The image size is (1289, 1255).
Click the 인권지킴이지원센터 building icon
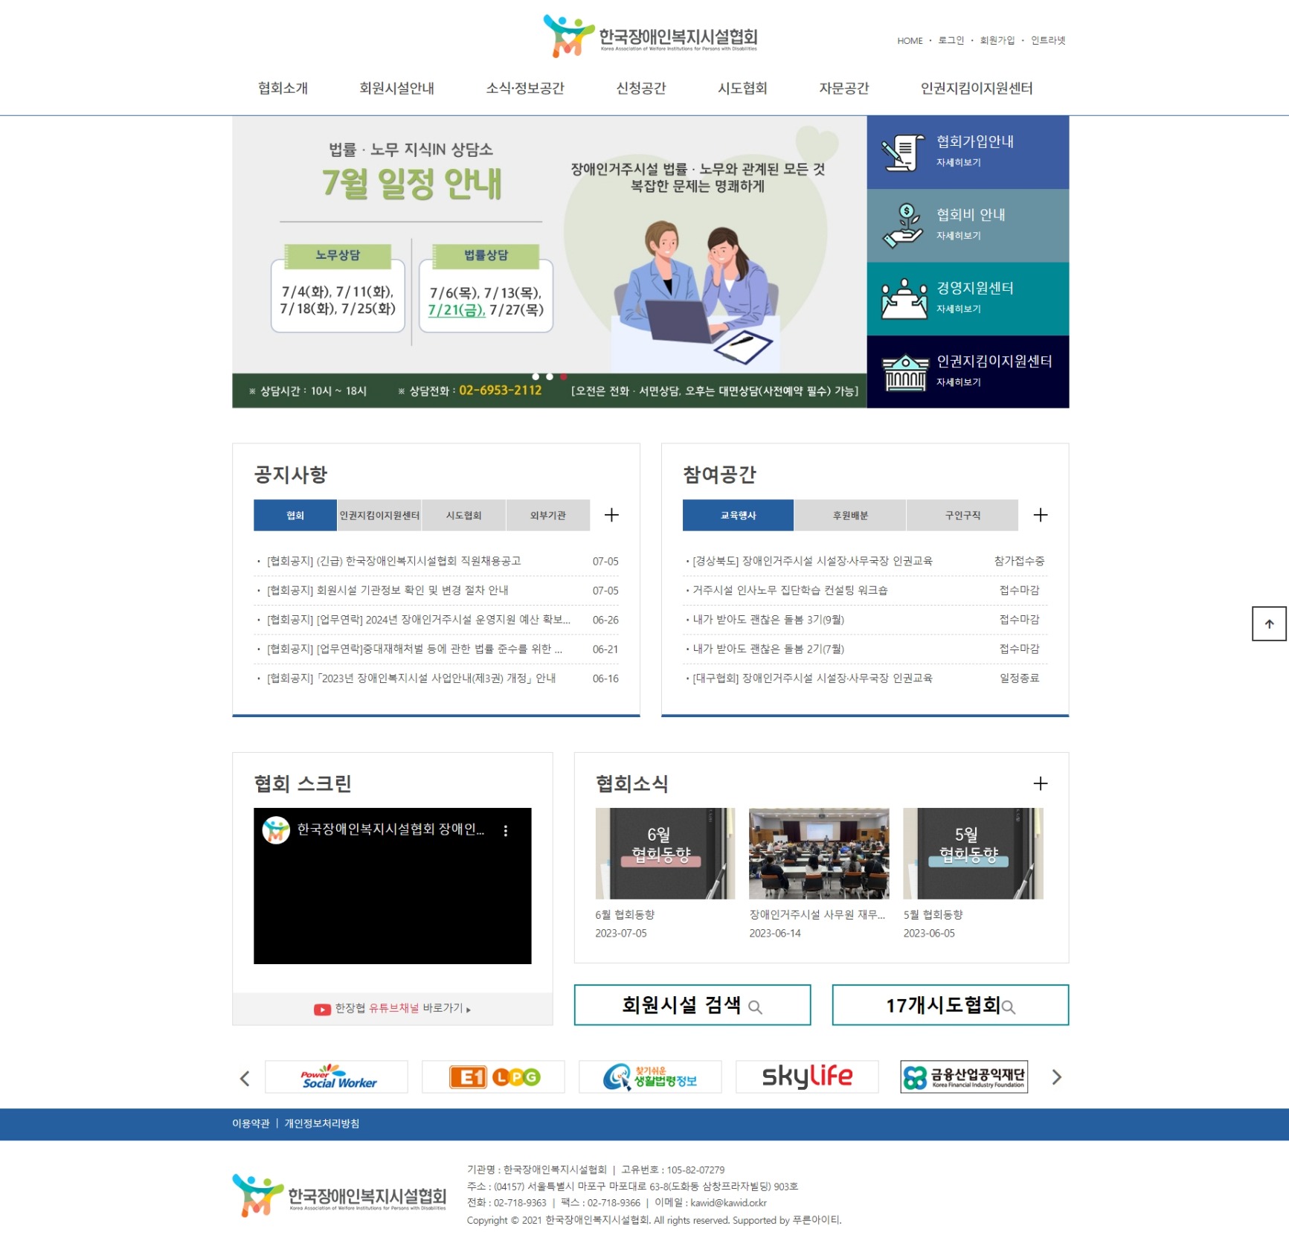click(904, 372)
